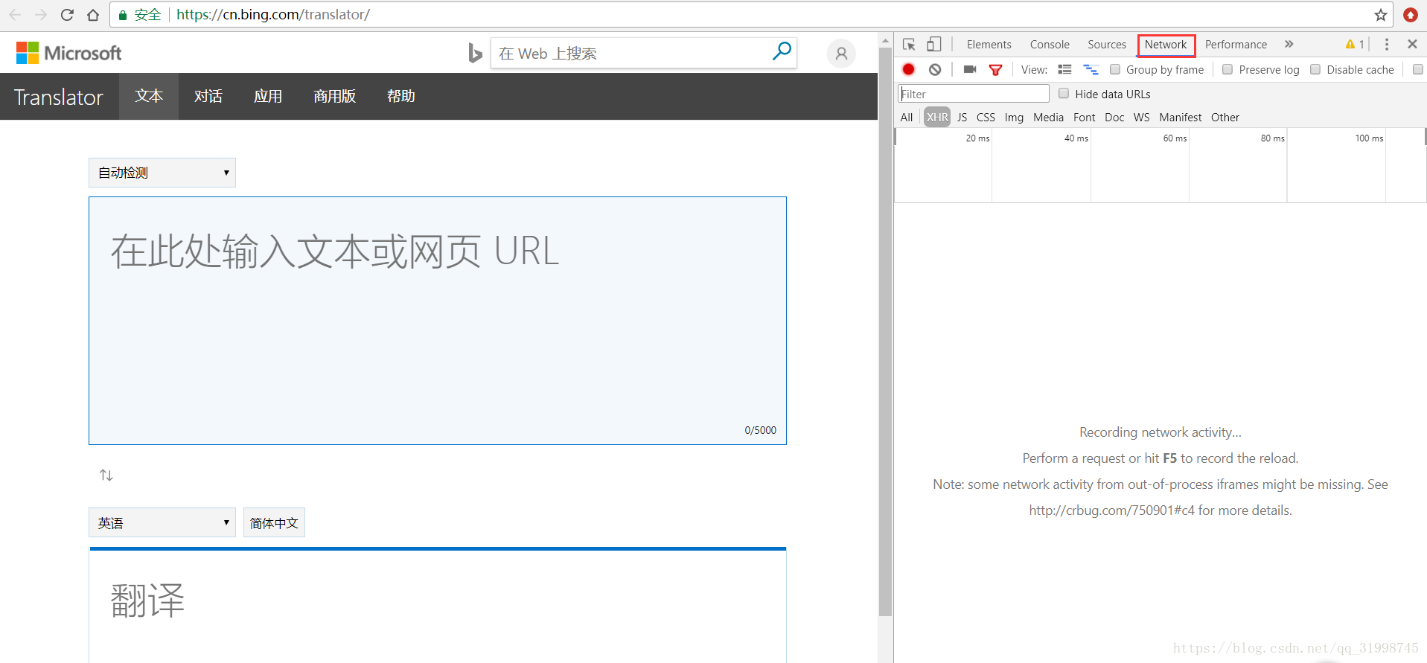This screenshot has width=1427, height=663.
Task: Select the Network tab
Action: pyautogui.click(x=1166, y=45)
